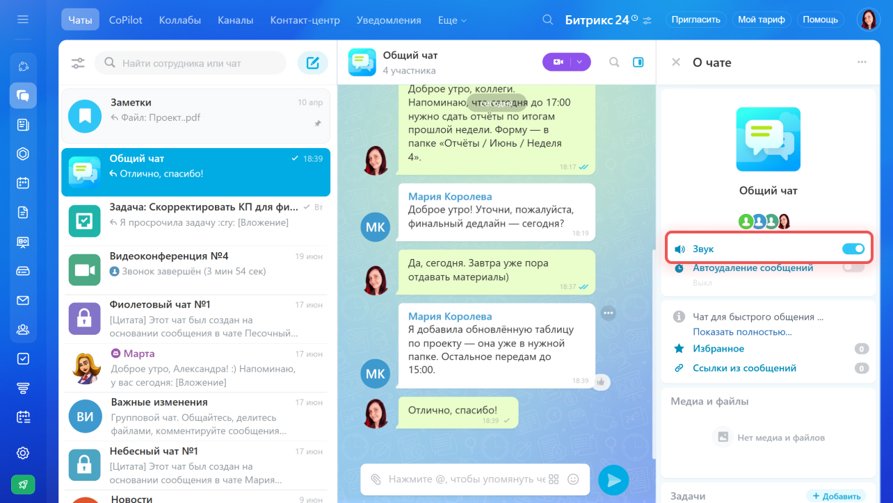893x503 pixels.
Task: Open the three-dots menu in О чате panel
Action: tap(862, 62)
